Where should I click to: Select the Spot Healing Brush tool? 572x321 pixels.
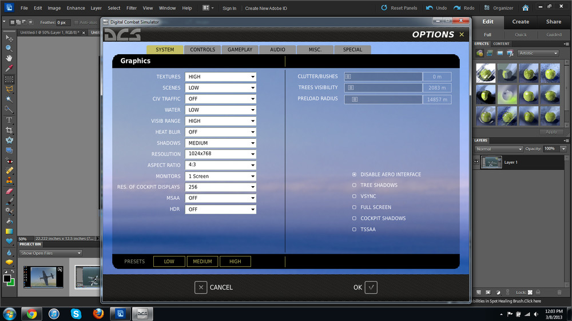click(x=9, y=171)
